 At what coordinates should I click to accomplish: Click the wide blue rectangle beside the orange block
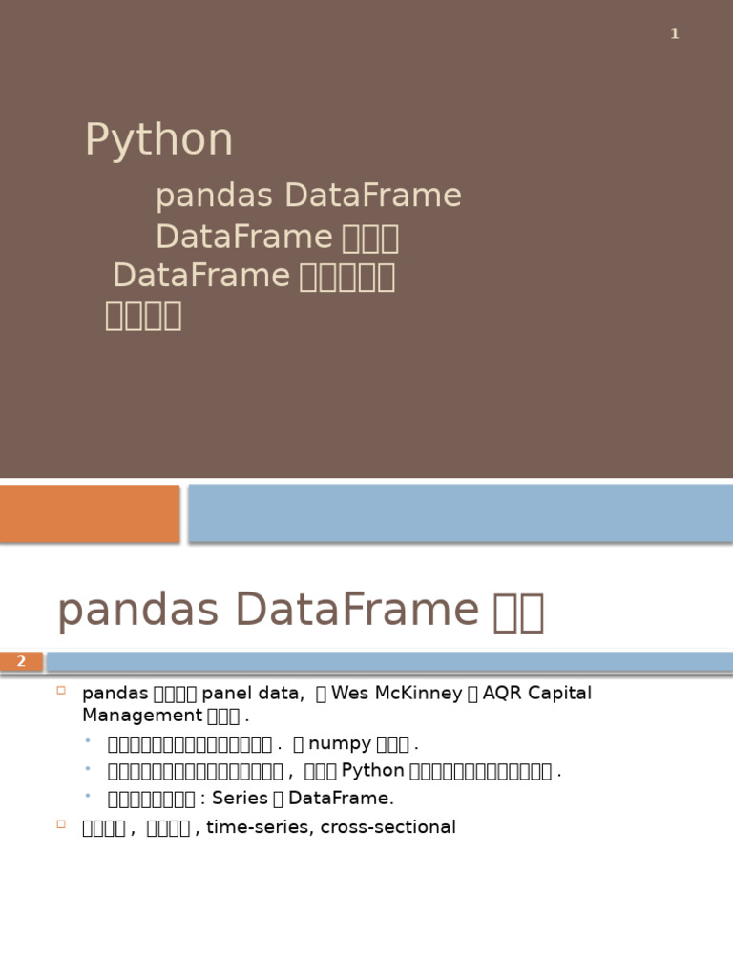[x=460, y=513]
